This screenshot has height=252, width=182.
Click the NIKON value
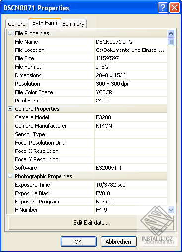pos(104,126)
